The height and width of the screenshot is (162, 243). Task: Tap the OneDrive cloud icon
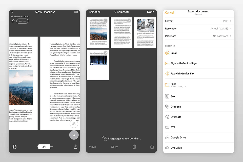pos(167,148)
